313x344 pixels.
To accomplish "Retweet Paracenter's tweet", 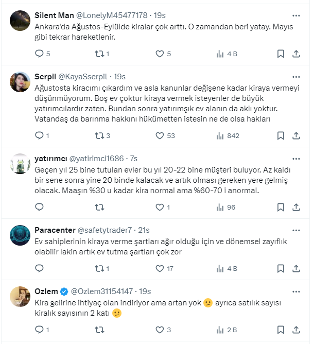I will (x=100, y=268).
